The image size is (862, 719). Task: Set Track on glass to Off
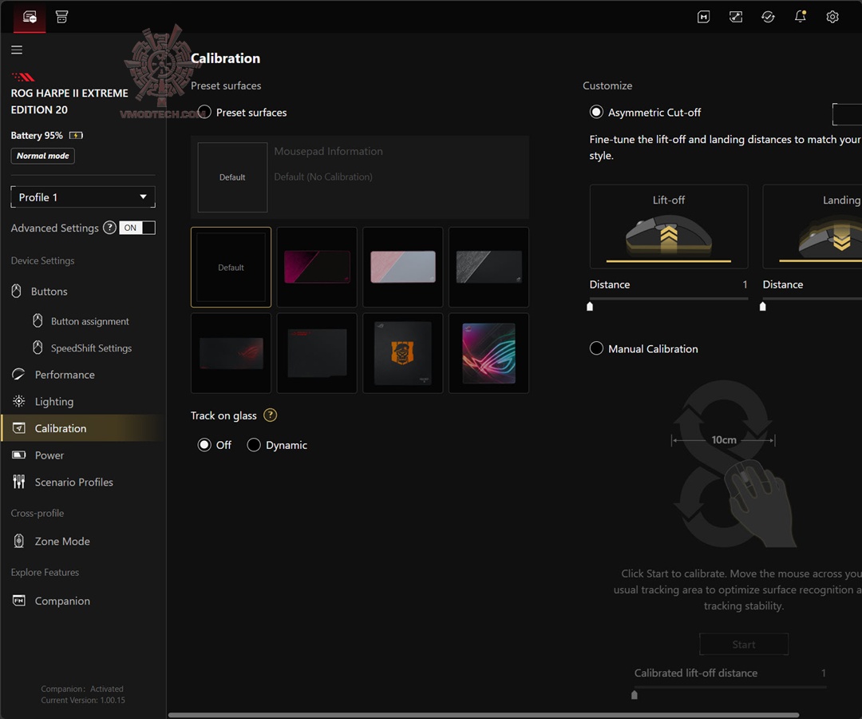click(204, 444)
